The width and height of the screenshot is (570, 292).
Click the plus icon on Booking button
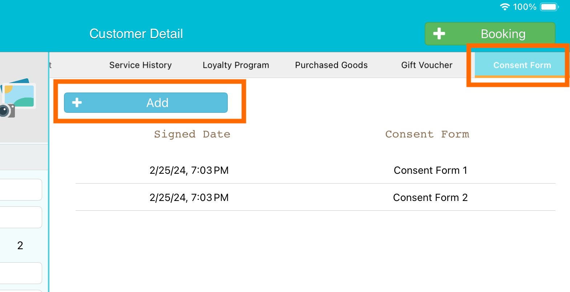tap(439, 33)
